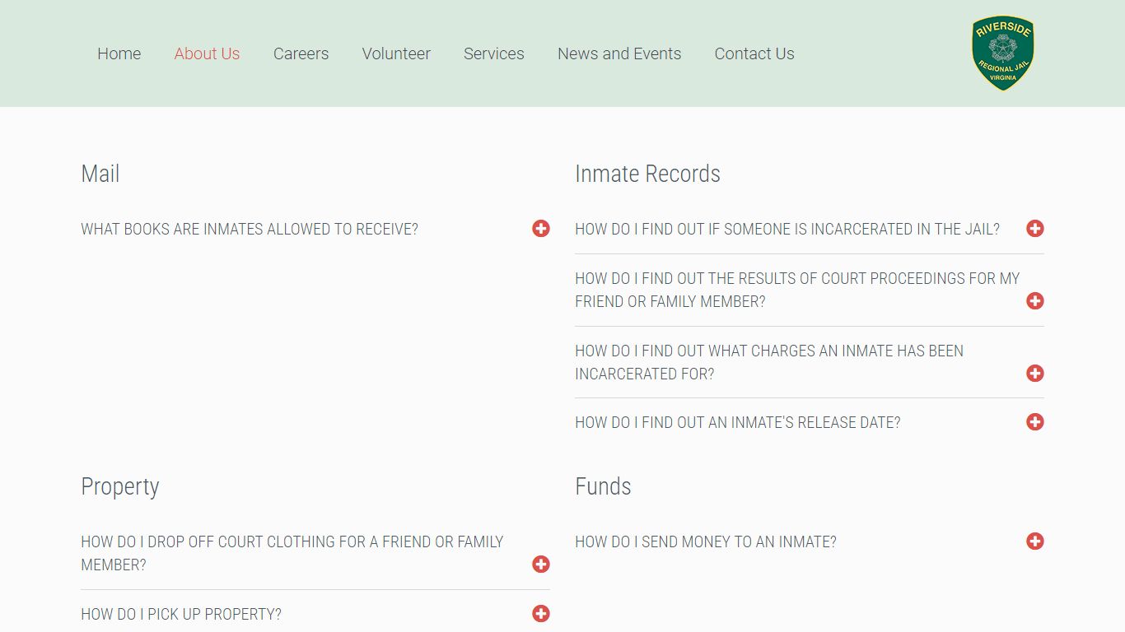Expand question about dropping off court clothing
The width and height of the screenshot is (1125, 632).
pos(292,553)
